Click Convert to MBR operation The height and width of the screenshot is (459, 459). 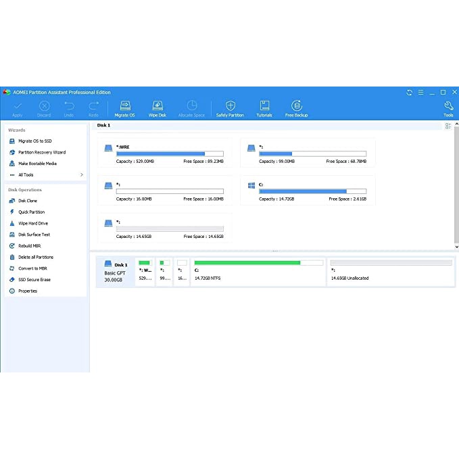coord(32,268)
